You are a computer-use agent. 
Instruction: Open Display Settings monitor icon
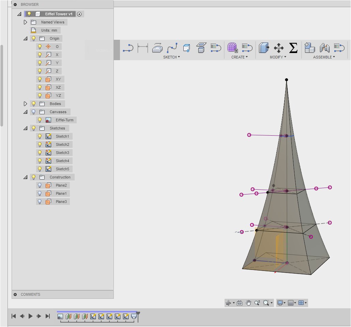coord(280,303)
